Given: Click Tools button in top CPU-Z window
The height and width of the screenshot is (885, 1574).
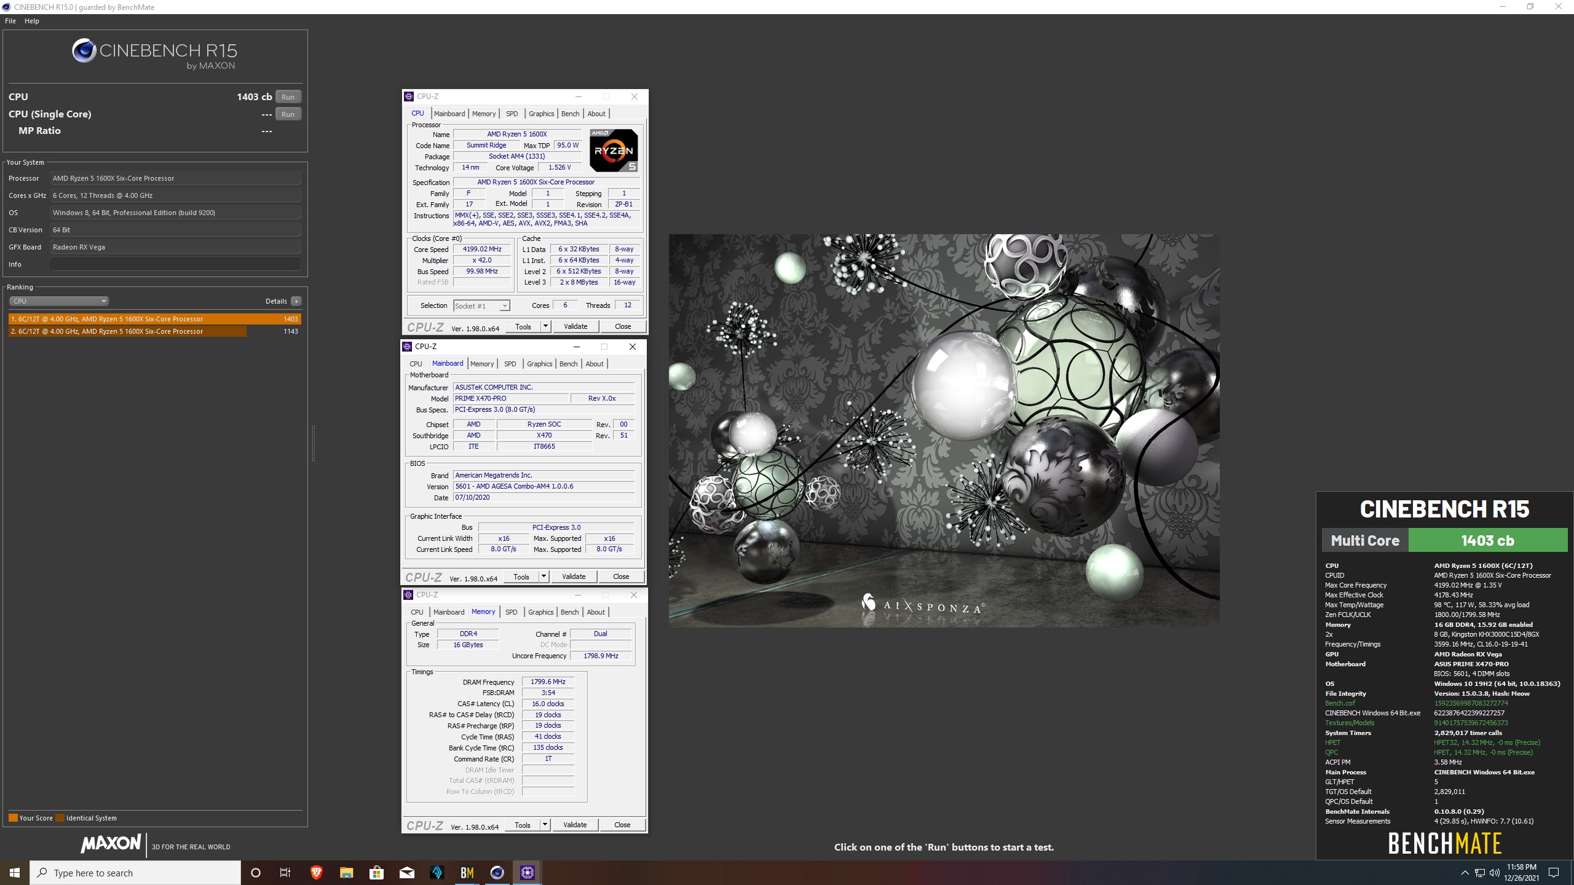Looking at the screenshot, I should (523, 327).
